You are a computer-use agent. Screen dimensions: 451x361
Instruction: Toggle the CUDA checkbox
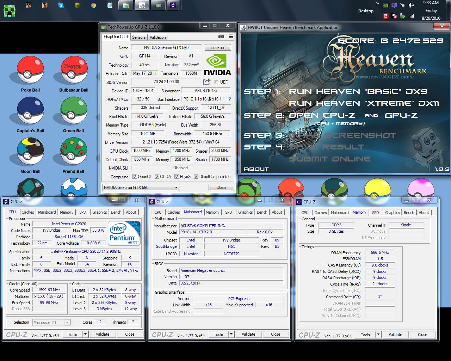157,177
